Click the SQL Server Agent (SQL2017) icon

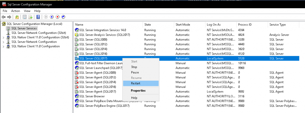(x=77, y=91)
